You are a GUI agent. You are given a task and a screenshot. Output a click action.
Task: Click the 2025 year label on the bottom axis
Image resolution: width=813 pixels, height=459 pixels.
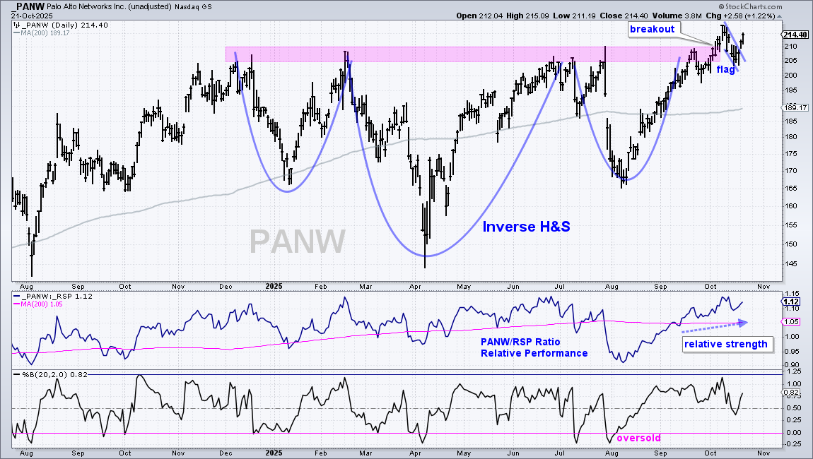coord(274,453)
